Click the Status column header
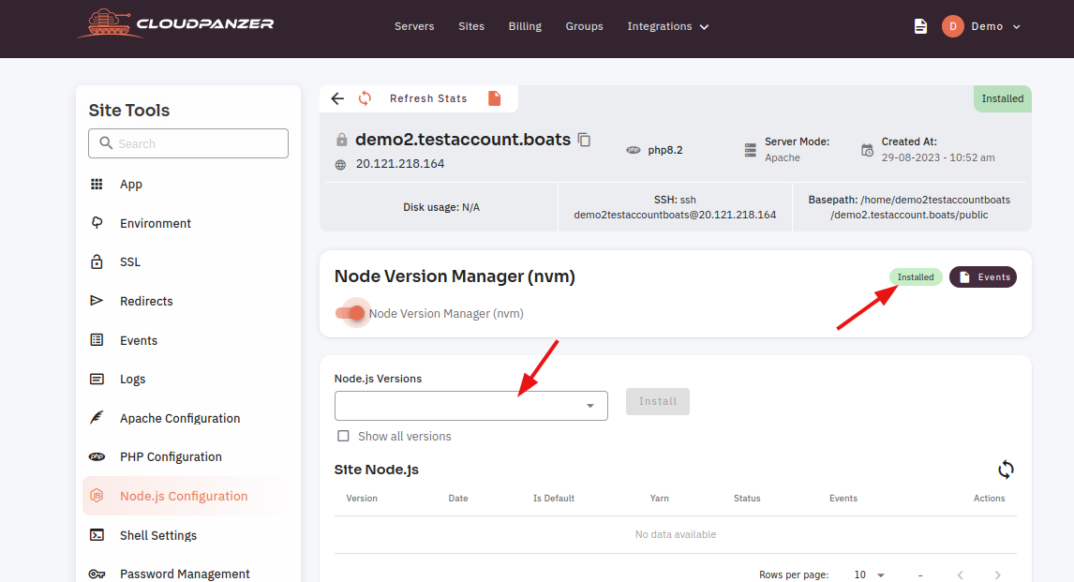1074x582 pixels. [747, 499]
